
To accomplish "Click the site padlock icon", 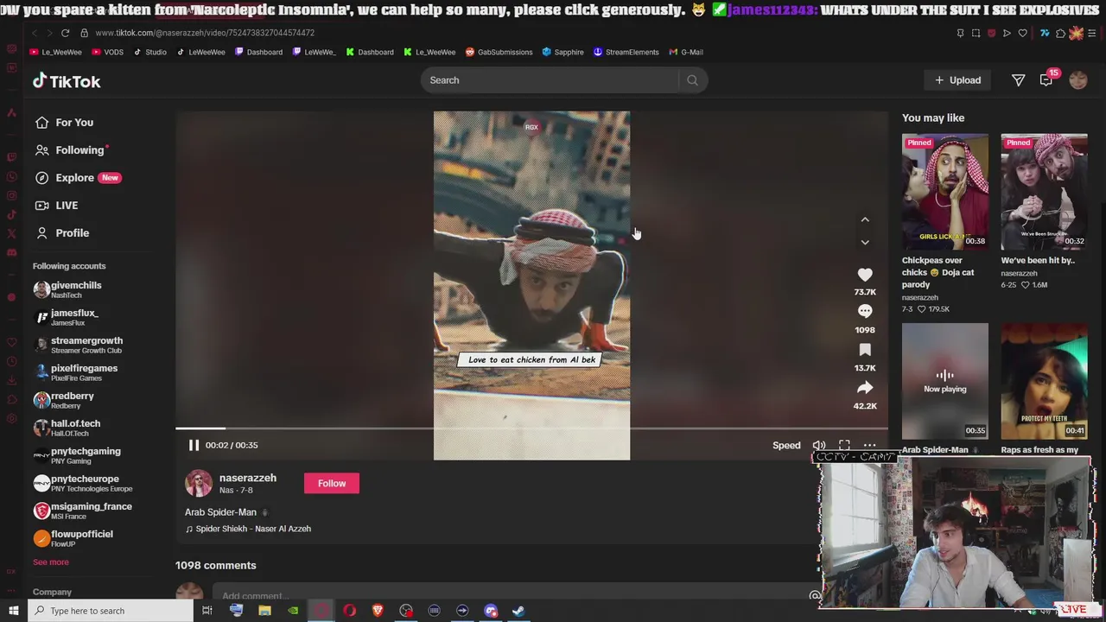I will tap(84, 33).
